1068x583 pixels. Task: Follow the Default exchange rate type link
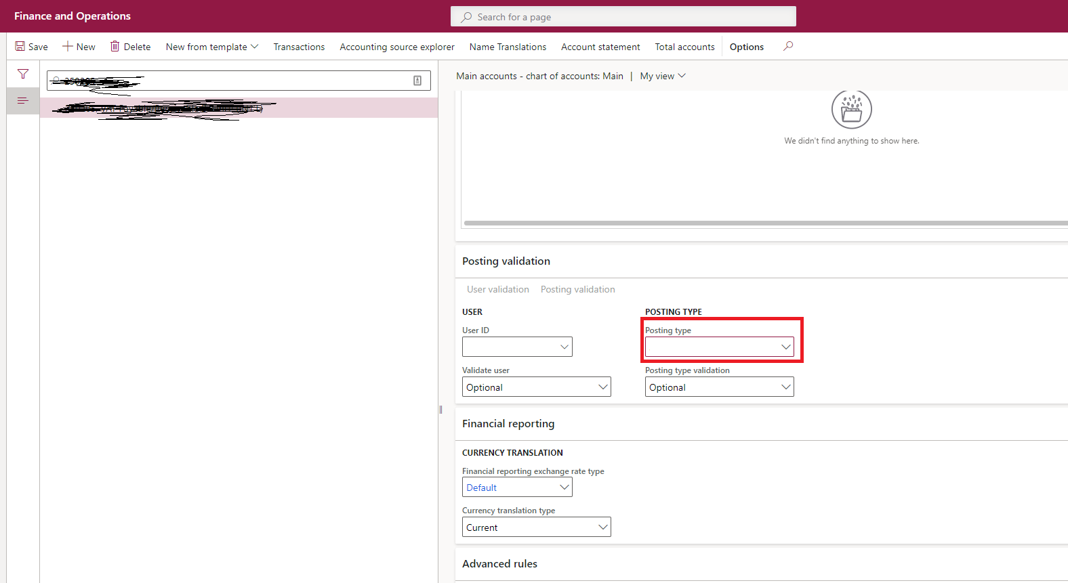pos(482,488)
